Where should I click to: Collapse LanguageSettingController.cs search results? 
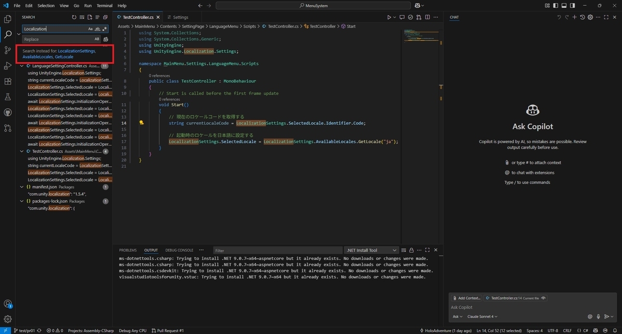click(22, 66)
